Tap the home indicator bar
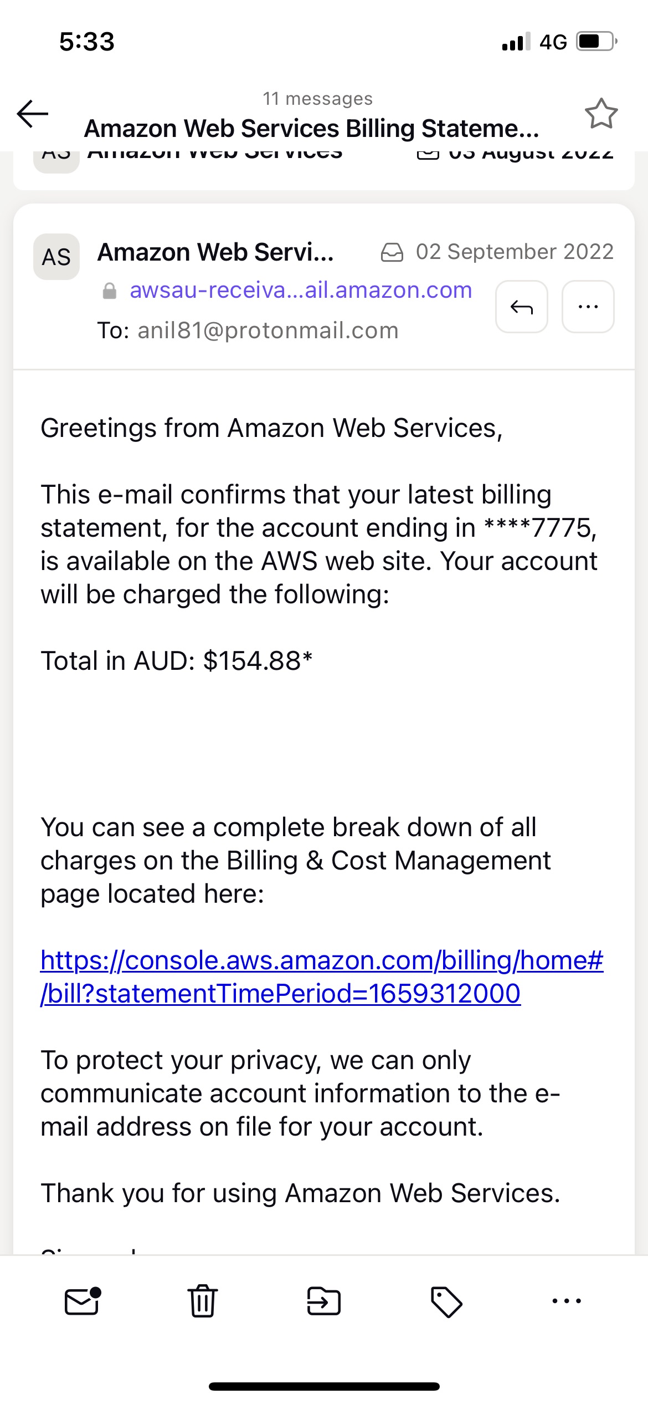 [324, 1386]
